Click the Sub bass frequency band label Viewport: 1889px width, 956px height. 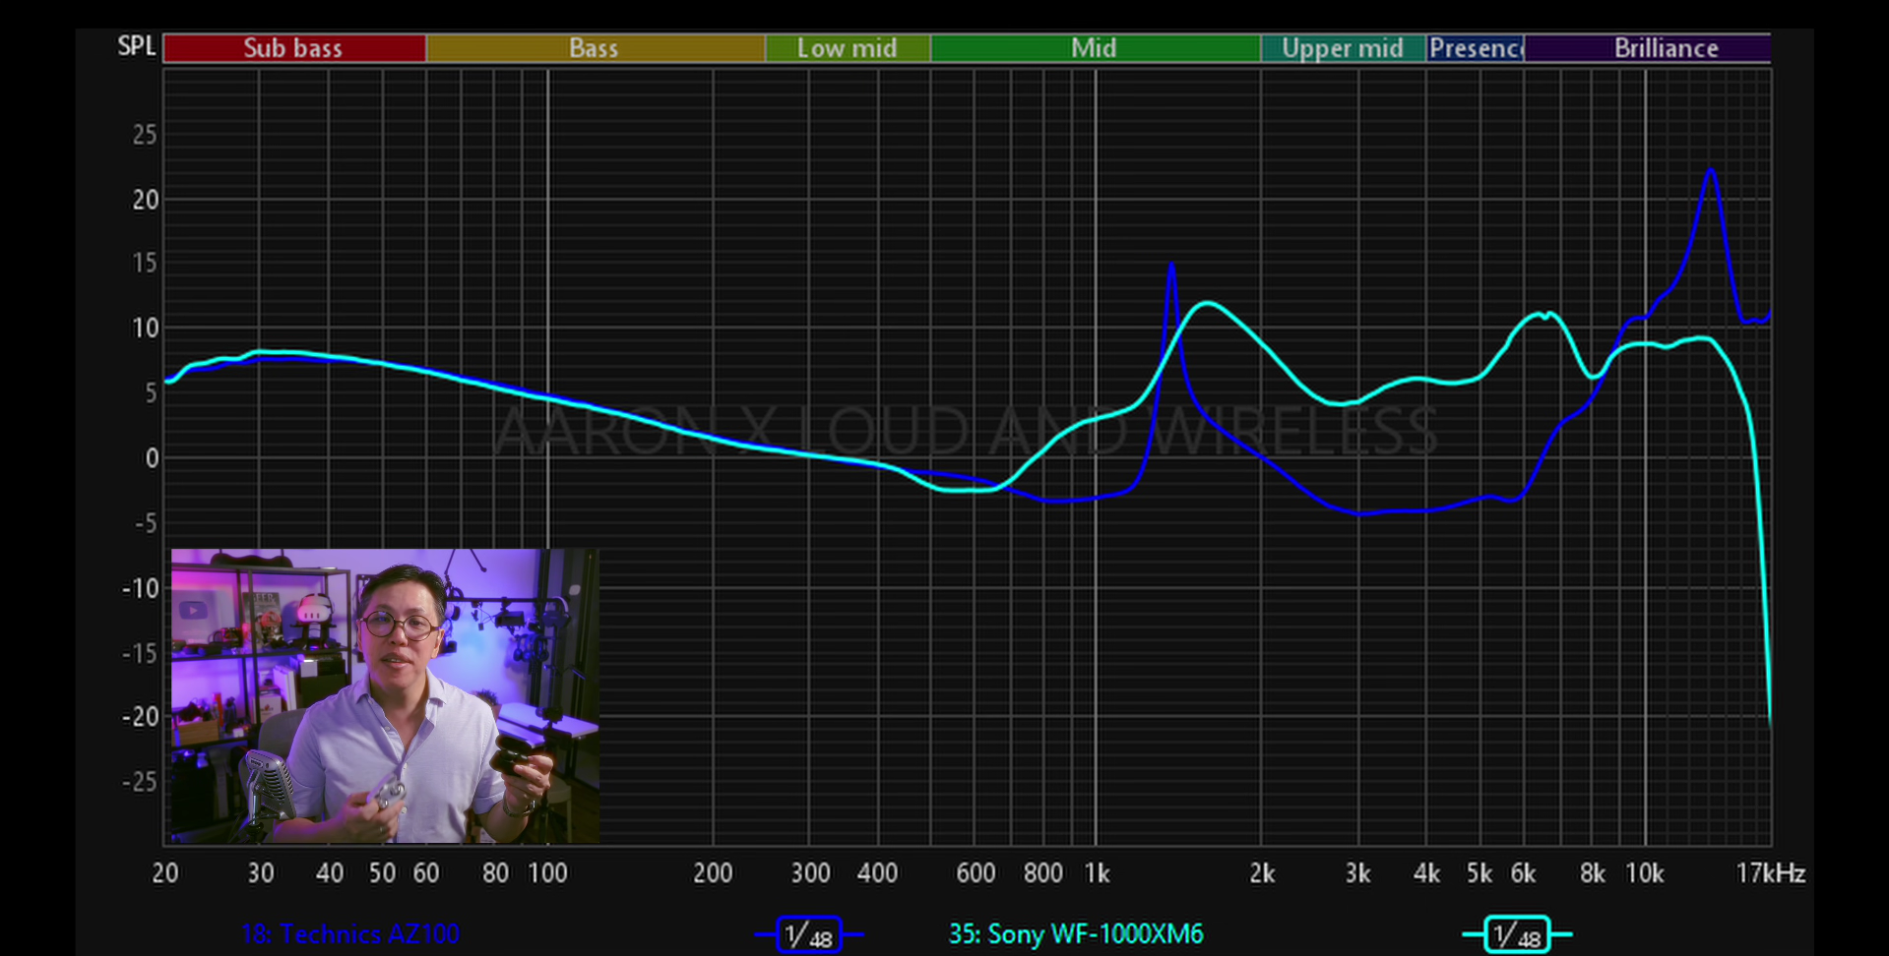click(x=293, y=48)
